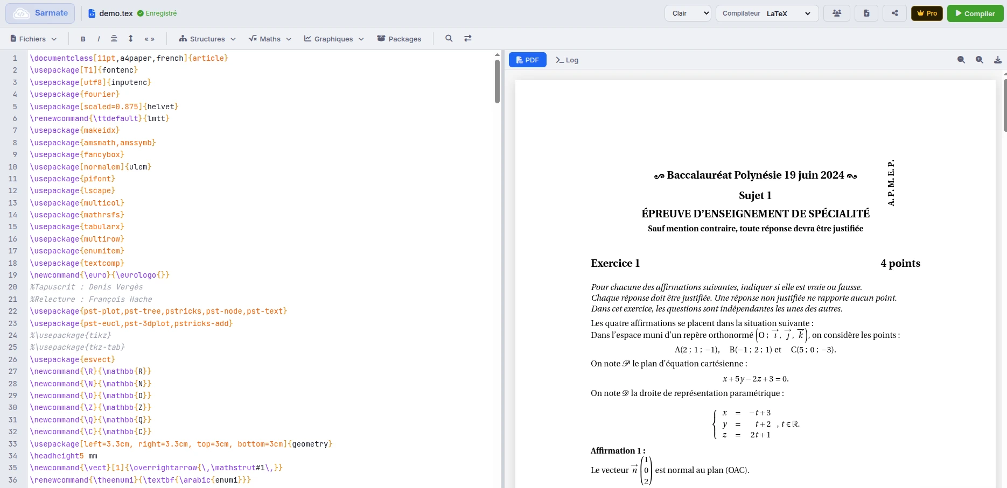
Task: Click the Compiler button
Action: (x=975, y=13)
